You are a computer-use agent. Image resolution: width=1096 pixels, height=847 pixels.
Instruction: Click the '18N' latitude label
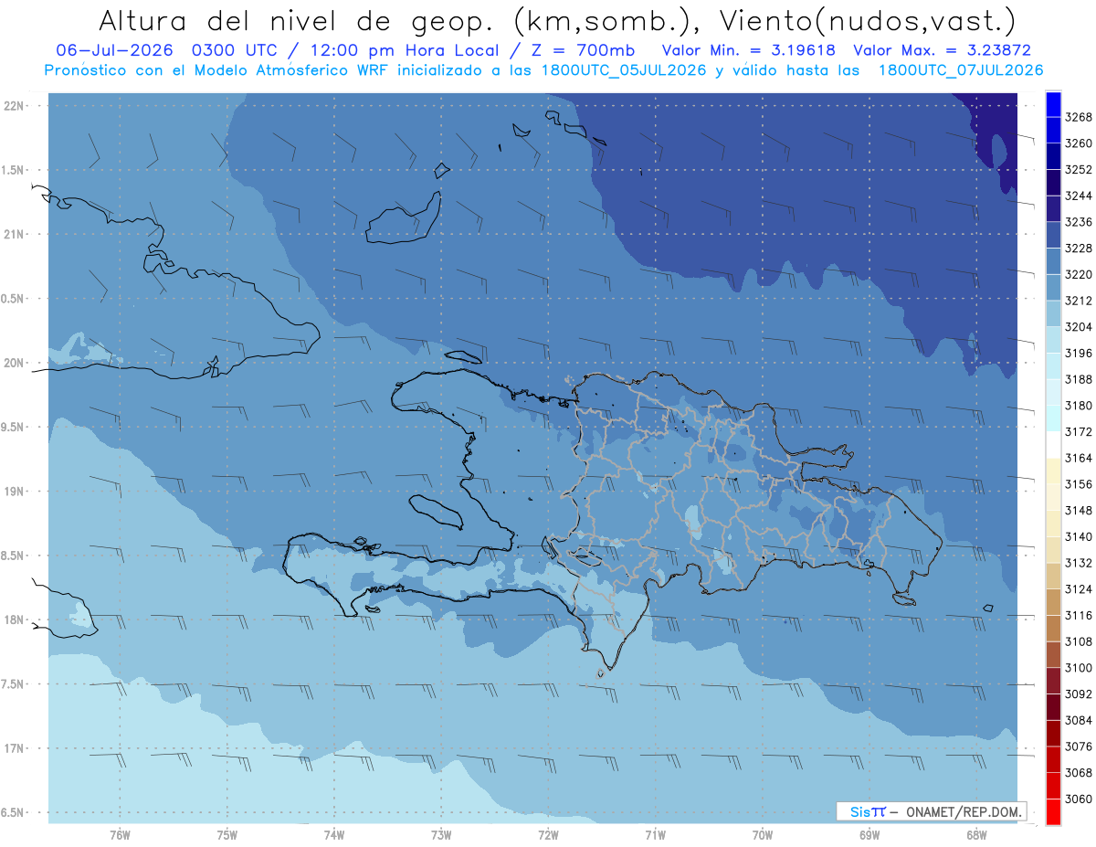coord(13,619)
